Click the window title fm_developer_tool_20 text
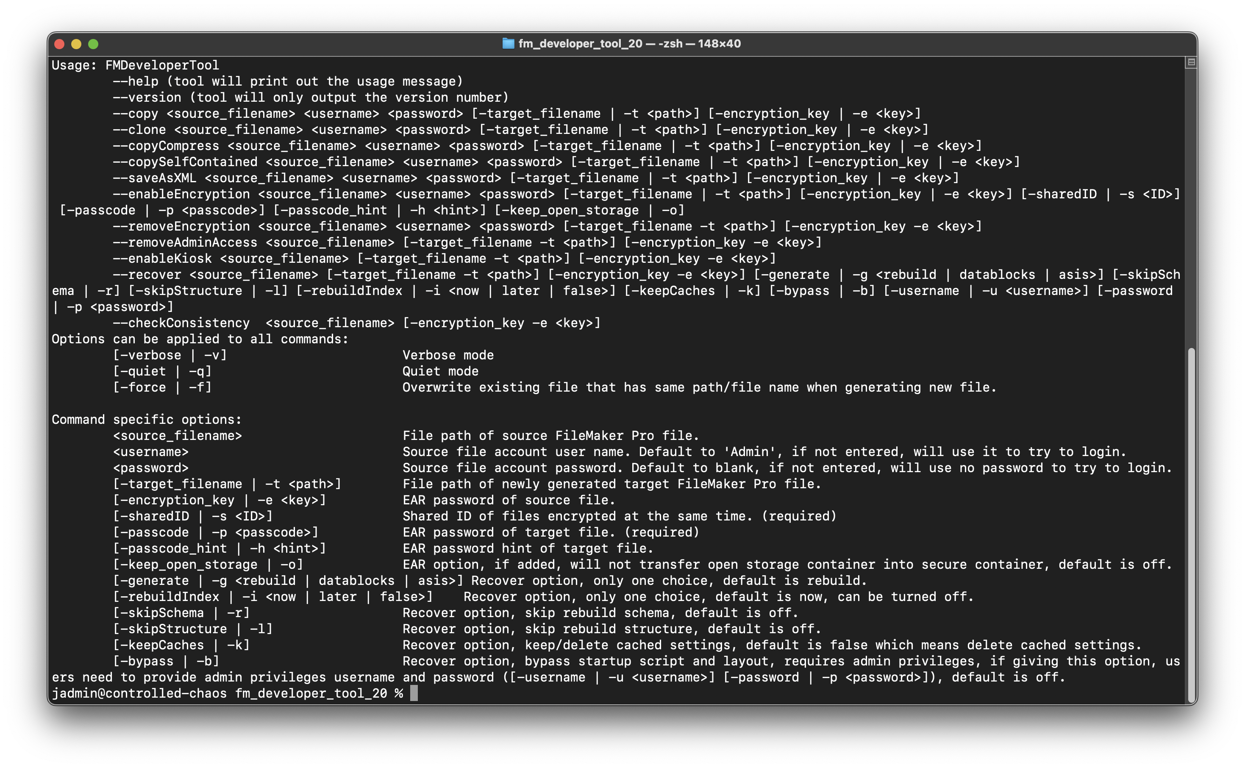The width and height of the screenshot is (1245, 768). coord(580,44)
